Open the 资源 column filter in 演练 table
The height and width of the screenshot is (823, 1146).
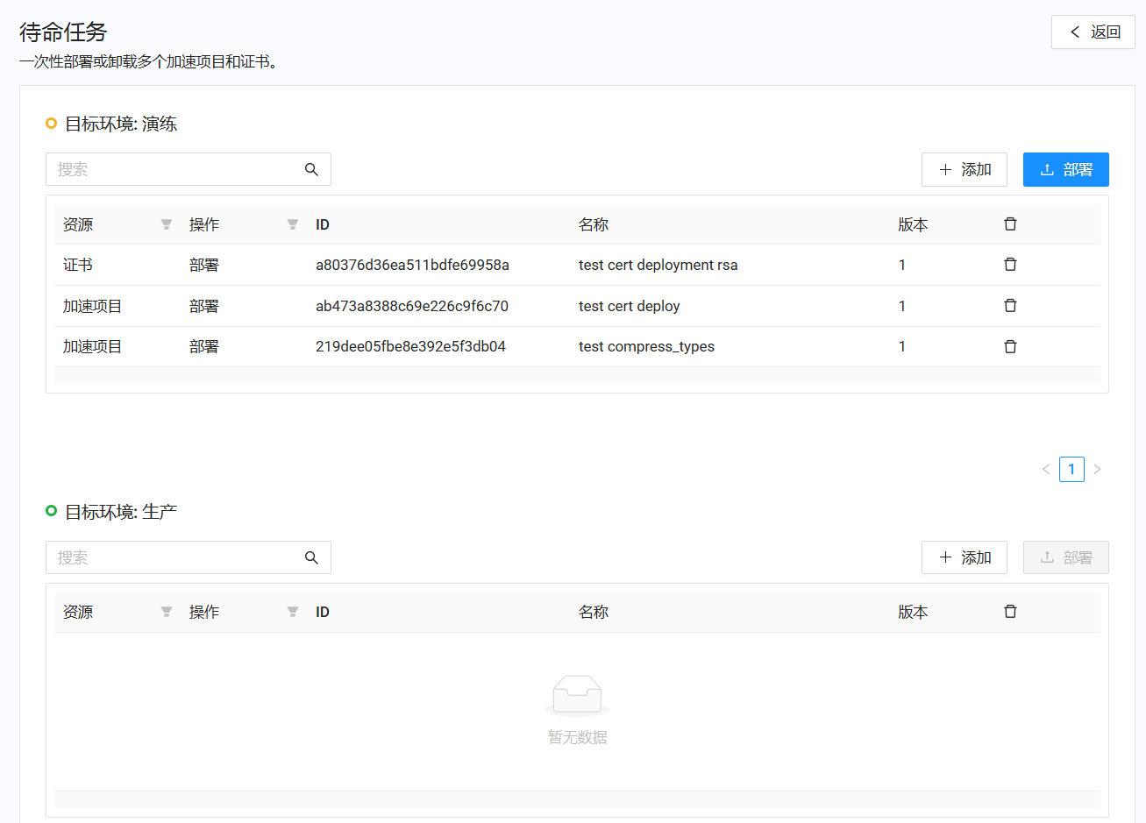pos(166,224)
